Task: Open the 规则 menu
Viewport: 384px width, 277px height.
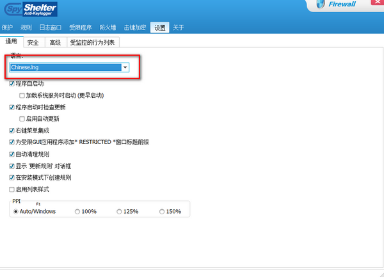Action: [x=26, y=28]
